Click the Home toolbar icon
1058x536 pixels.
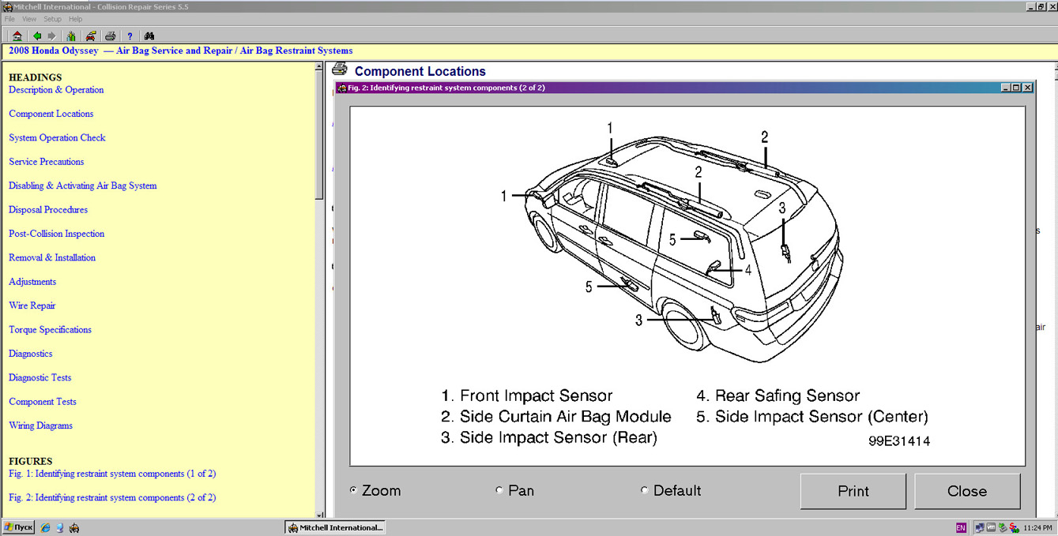pyautogui.click(x=17, y=36)
